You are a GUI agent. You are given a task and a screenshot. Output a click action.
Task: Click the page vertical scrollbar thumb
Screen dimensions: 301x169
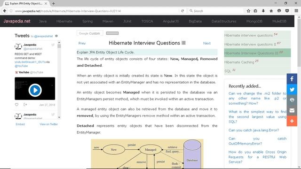pyautogui.click(x=299, y=43)
